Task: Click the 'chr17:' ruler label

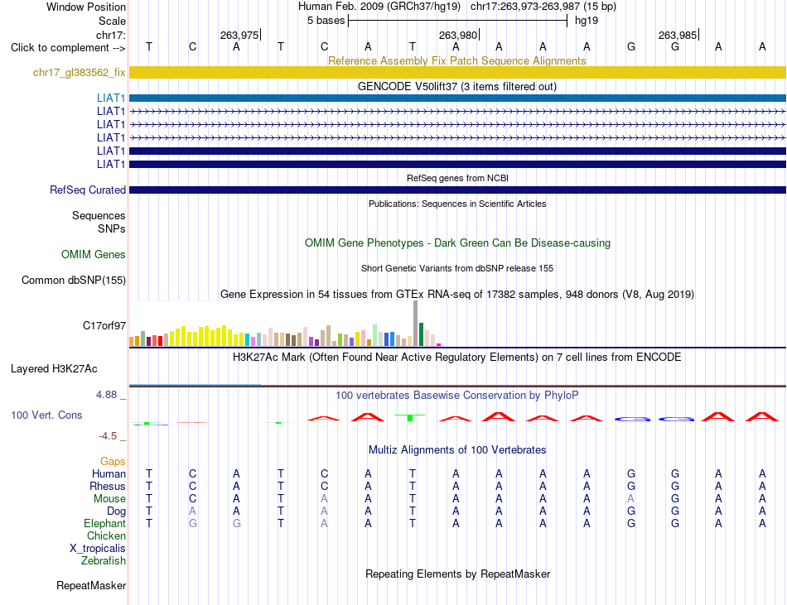Action: point(110,35)
